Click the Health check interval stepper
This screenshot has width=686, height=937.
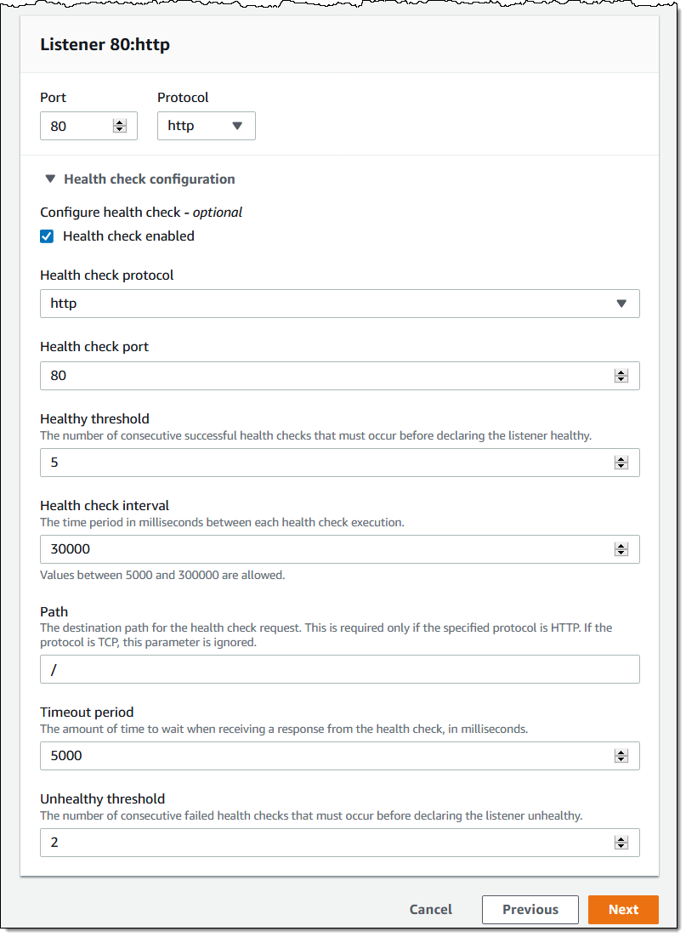click(621, 549)
